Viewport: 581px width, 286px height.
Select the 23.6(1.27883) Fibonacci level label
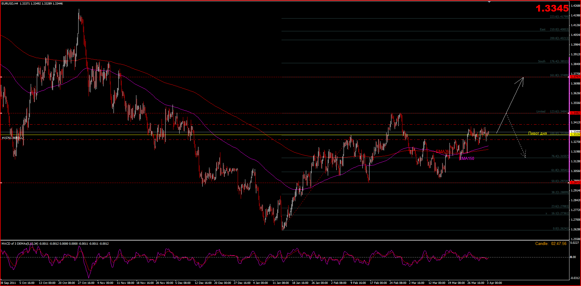(560, 206)
